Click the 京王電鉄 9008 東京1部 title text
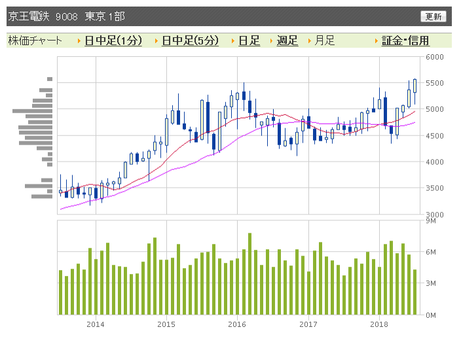Screen dimensions: 461x342 pos(67,16)
